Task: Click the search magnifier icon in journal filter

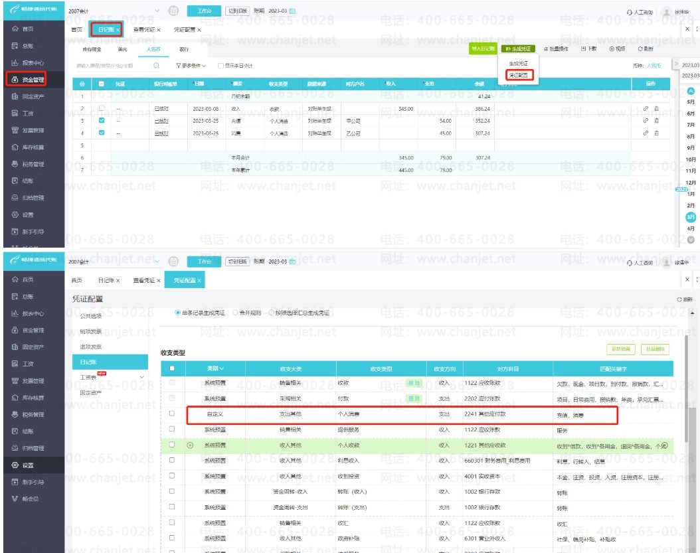Action: (x=156, y=66)
